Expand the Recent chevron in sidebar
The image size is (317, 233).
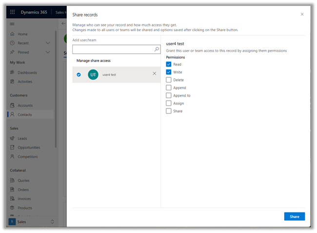(x=48, y=43)
